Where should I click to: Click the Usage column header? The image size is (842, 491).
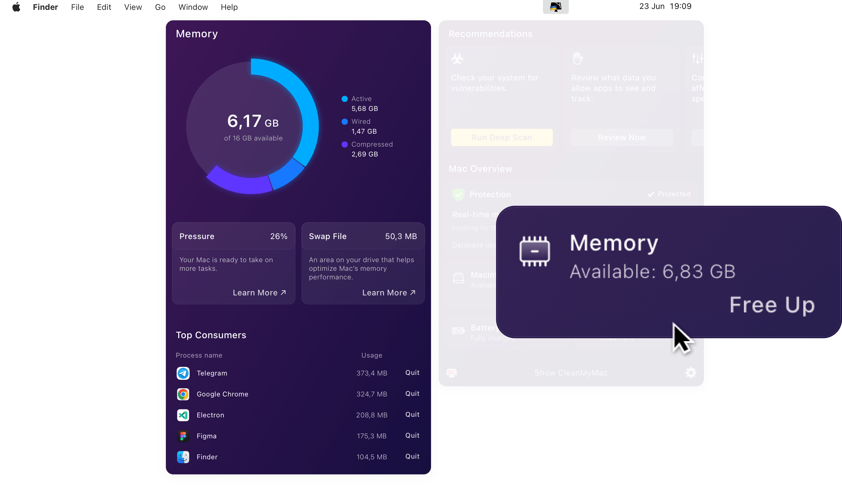(372, 355)
